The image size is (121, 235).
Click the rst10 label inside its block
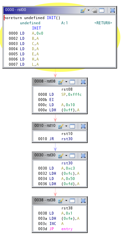(67, 134)
